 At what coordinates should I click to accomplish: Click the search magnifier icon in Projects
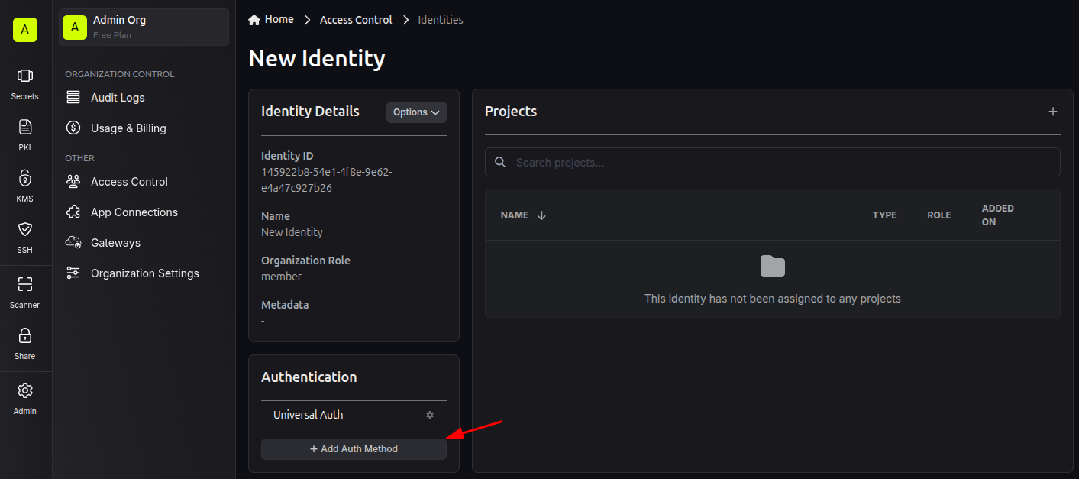tap(500, 162)
